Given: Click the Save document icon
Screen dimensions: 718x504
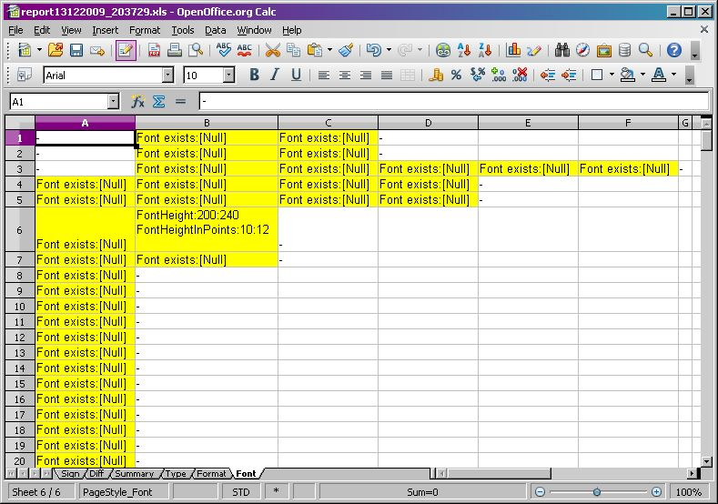Looking at the screenshot, I should (76, 50).
